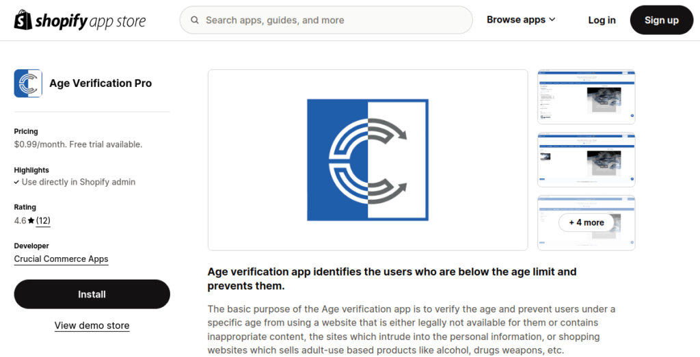Focus the search apps input field
The height and width of the screenshot is (357, 700).
(x=326, y=20)
